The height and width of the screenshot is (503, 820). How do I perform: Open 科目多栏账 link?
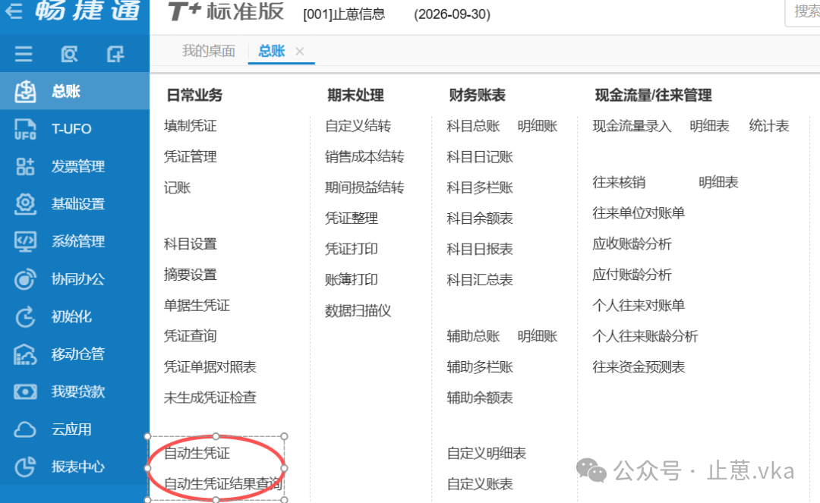tap(480, 187)
